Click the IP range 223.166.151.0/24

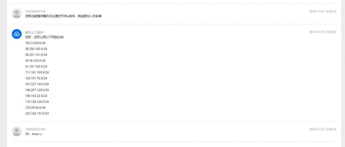37,113
